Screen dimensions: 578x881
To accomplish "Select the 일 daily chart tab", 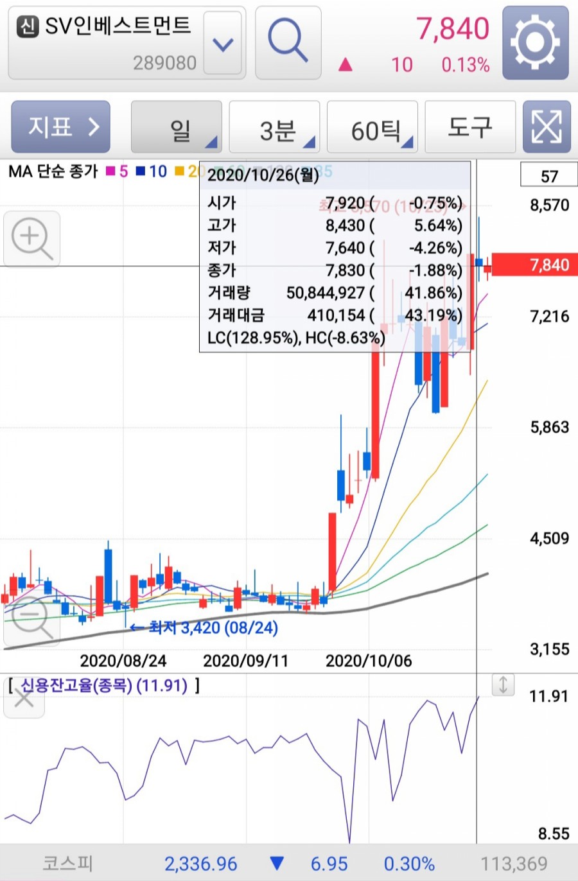I will pyautogui.click(x=177, y=126).
